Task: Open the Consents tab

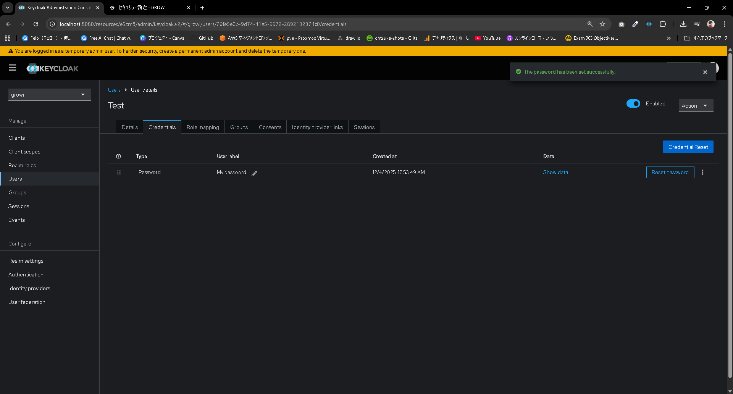Action: 270,127
